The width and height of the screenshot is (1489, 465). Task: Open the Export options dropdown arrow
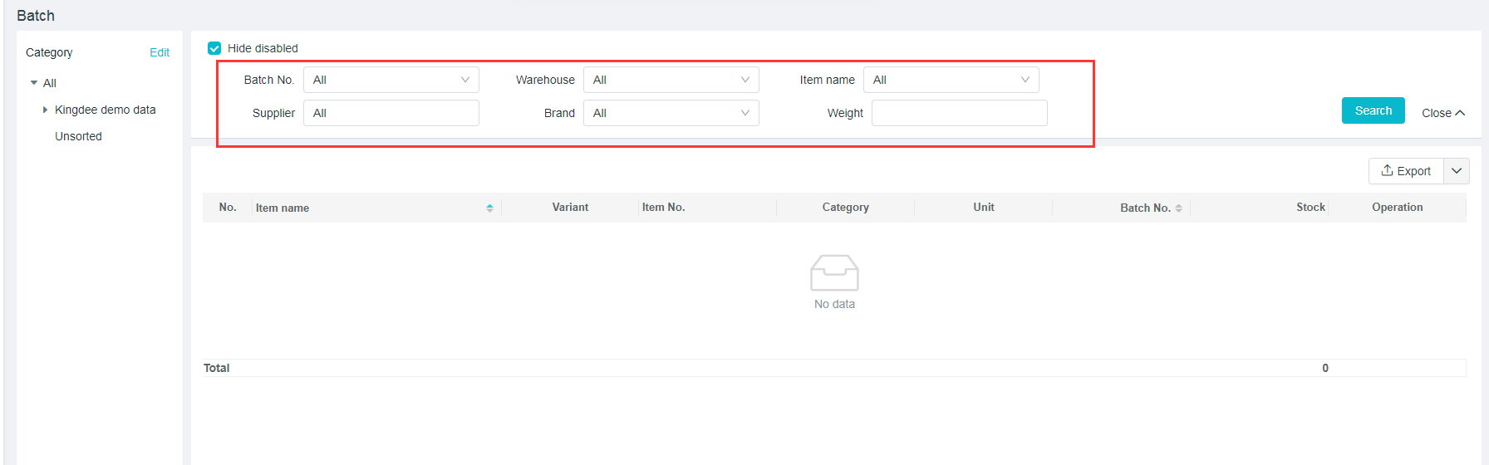[x=1457, y=171]
